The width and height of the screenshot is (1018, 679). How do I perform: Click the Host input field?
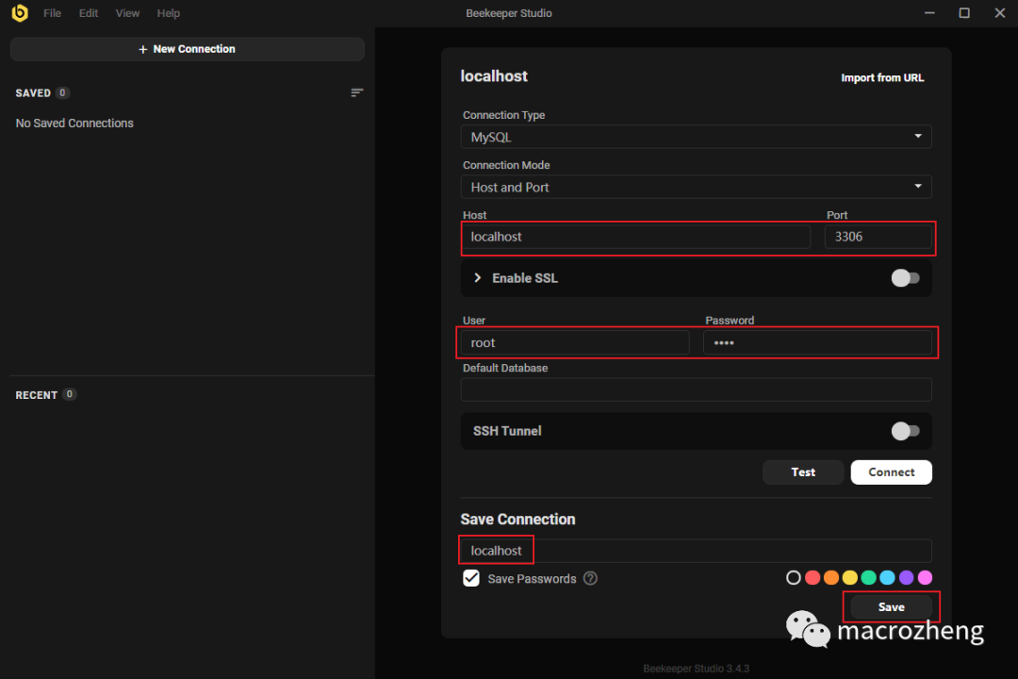(x=636, y=237)
